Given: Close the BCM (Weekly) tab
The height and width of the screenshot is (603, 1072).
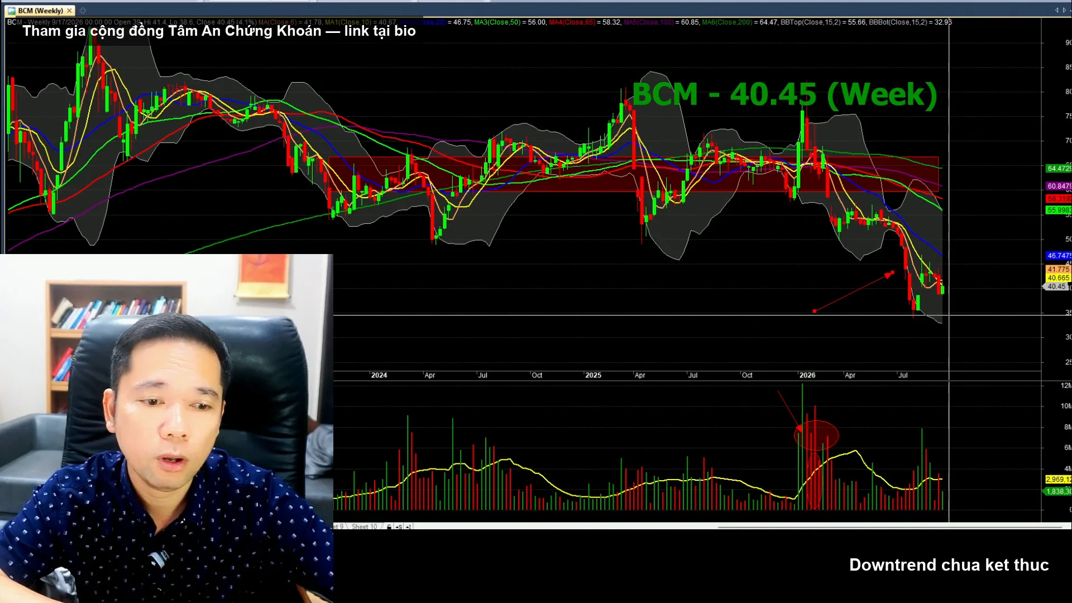Looking at the screenshot, I should 69,11.
